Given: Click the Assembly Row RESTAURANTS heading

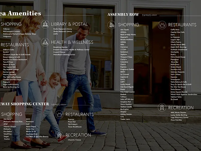Looking at the screenshot, I should (182, 25).
